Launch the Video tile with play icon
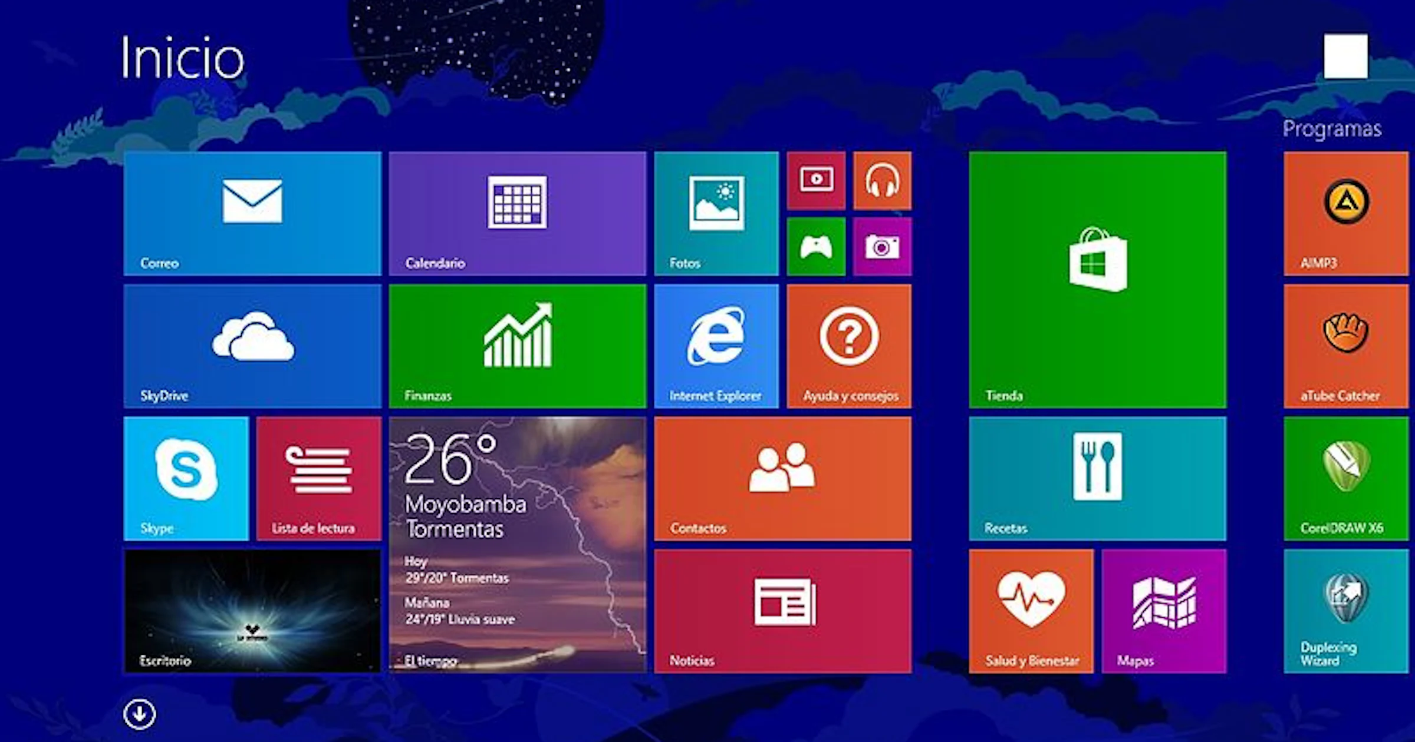 click(x=816, y=181)
